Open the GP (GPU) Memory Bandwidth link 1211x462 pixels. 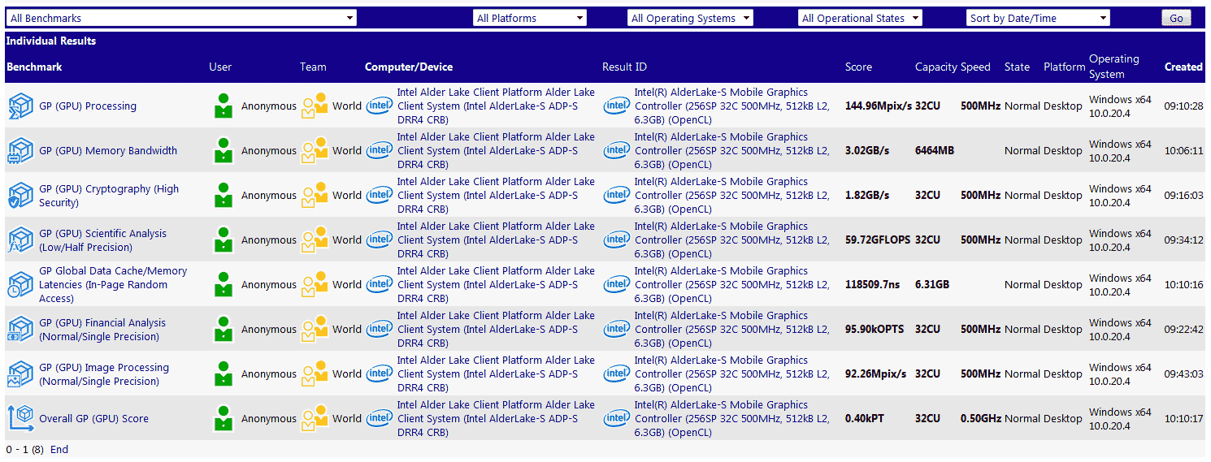108,150
